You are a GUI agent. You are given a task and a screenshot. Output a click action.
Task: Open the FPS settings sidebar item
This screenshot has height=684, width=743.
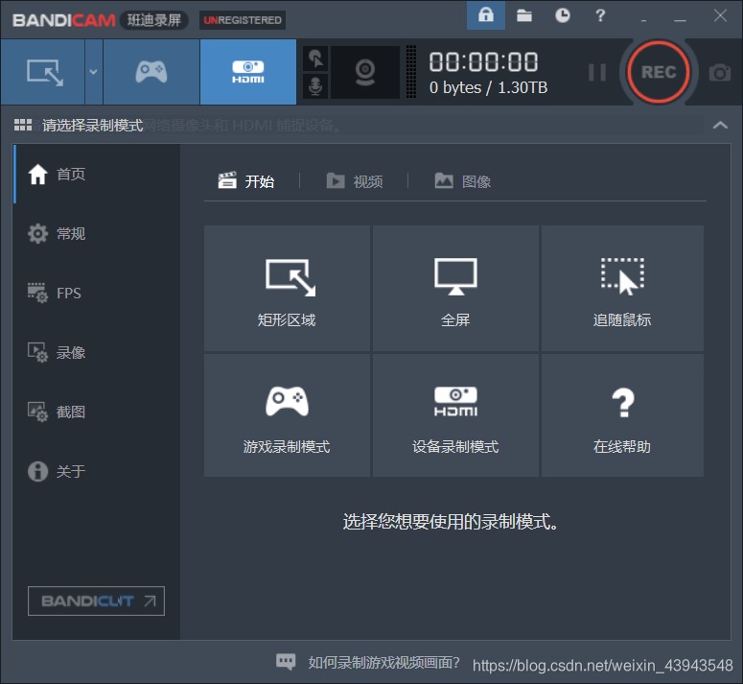point(97,293)
